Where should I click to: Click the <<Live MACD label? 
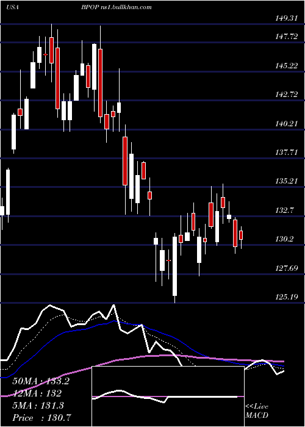[x=257, y=411]
